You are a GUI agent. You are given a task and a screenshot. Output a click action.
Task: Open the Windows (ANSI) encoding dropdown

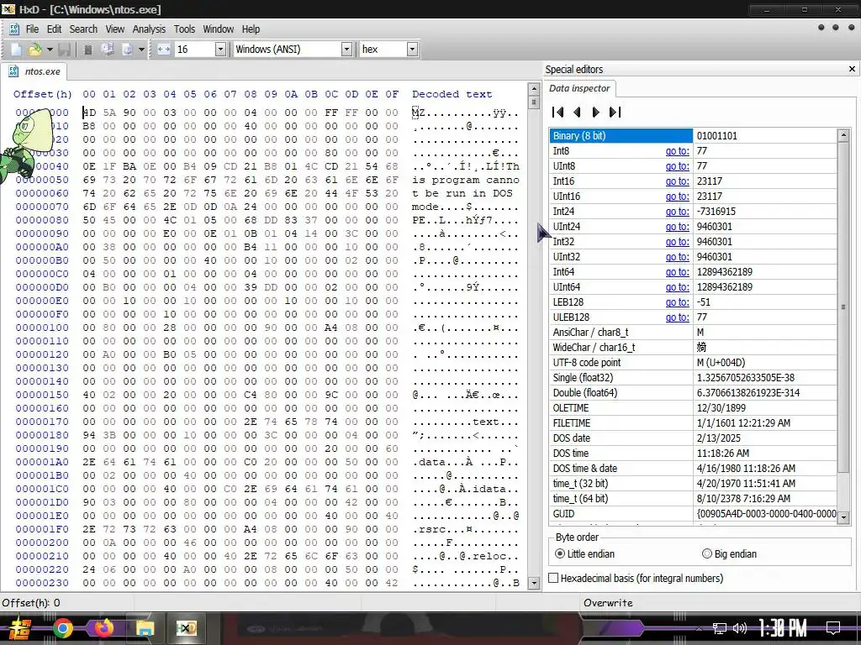(x=346, y=50)
